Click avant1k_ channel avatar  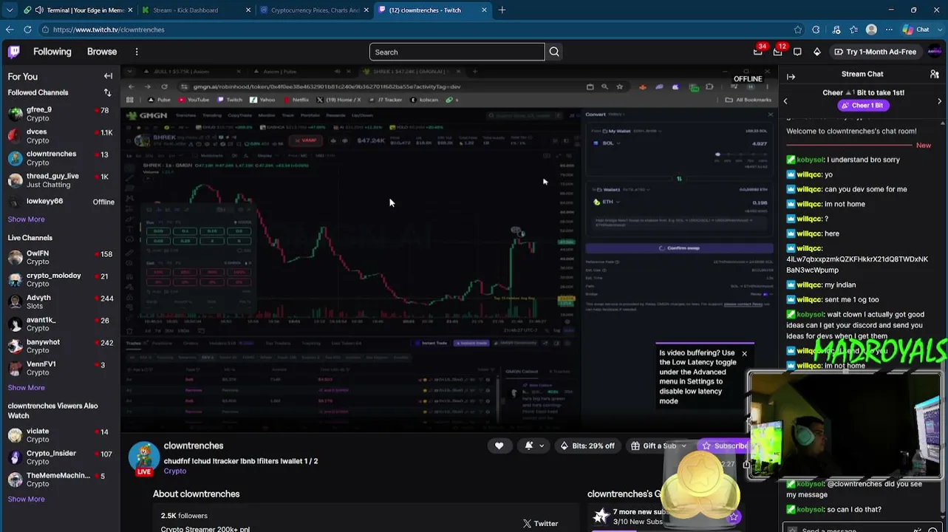click(15, 324)
